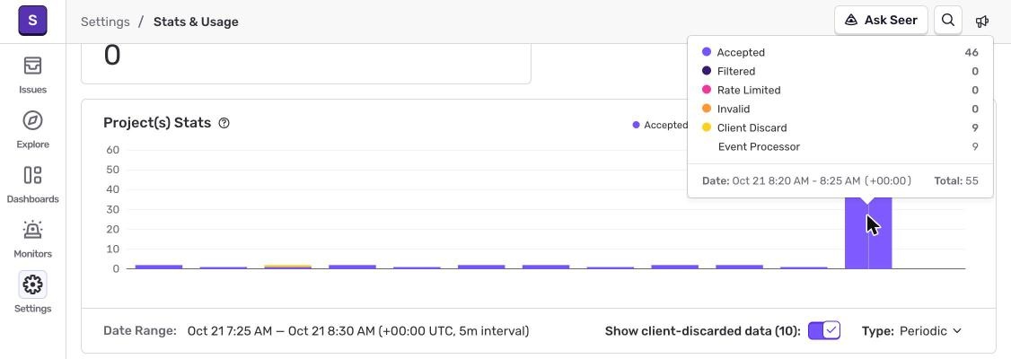Open the Issues sidebar section
The width and height of the screenshot is (1011, 359).
point(32,74)
